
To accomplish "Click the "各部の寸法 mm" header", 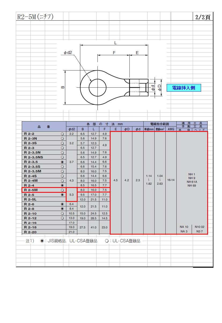I will (x=105, y=124).
